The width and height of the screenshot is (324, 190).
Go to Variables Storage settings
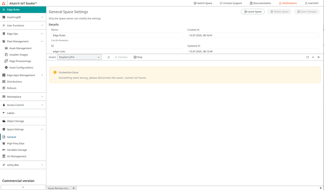click(17, 150)
